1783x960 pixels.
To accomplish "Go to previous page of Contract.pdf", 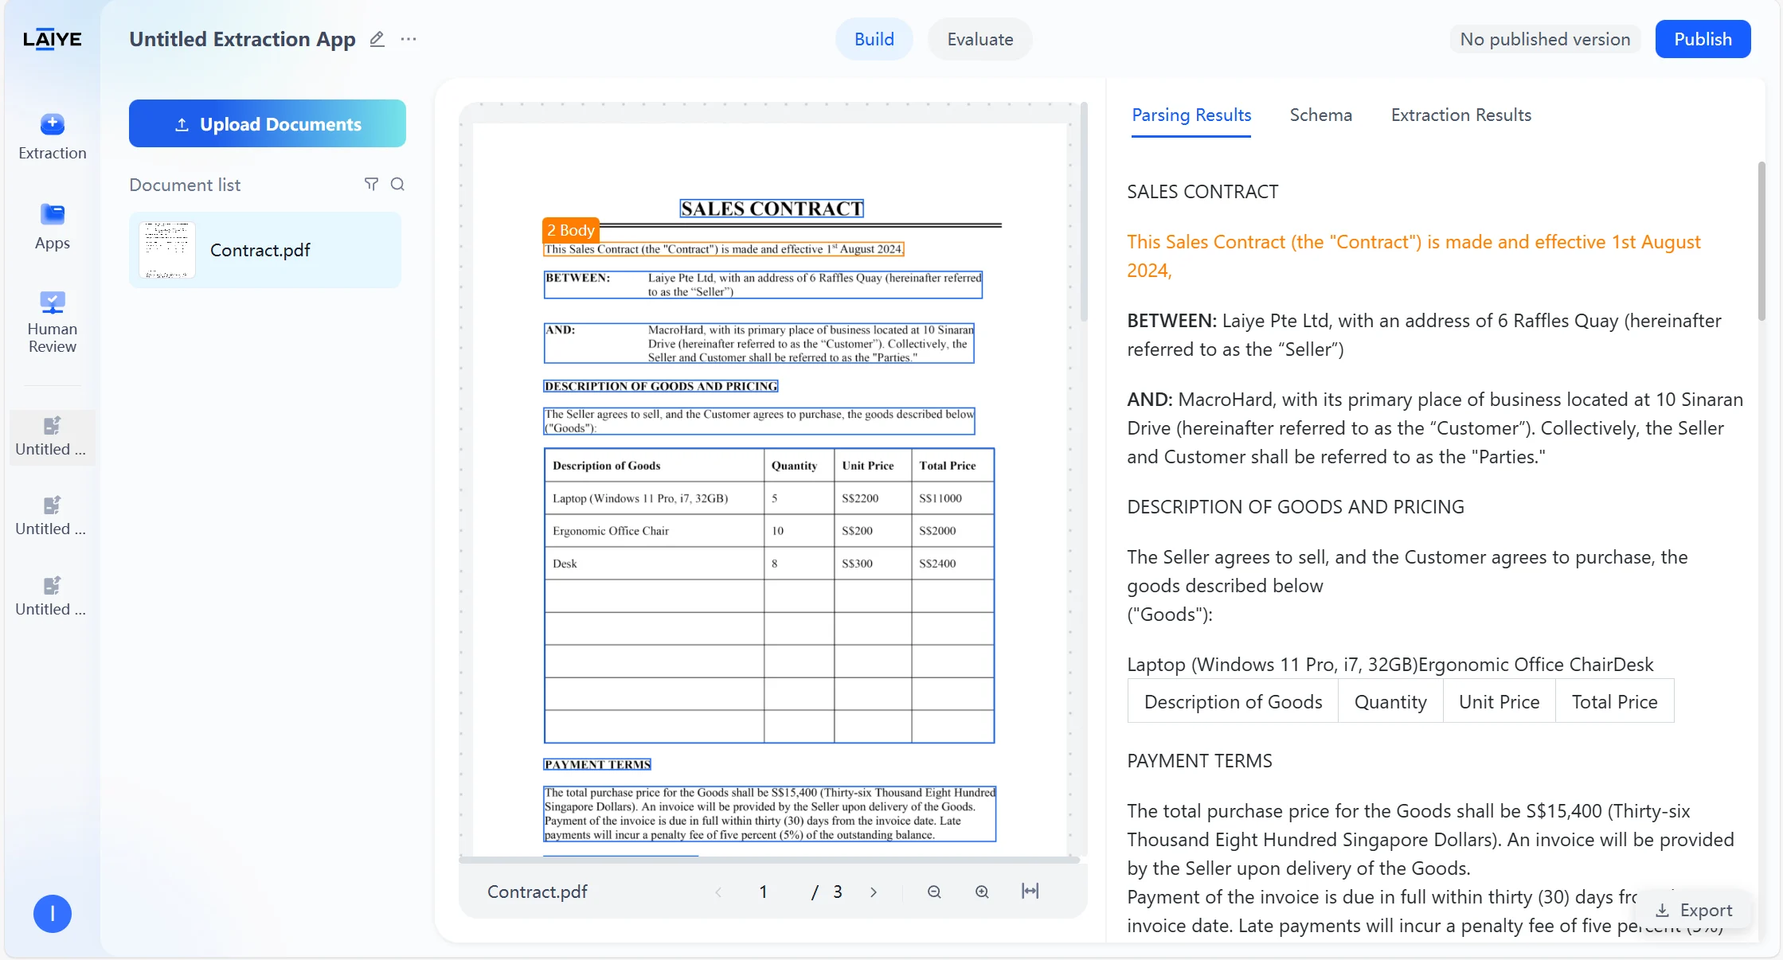I will [718, 892].
